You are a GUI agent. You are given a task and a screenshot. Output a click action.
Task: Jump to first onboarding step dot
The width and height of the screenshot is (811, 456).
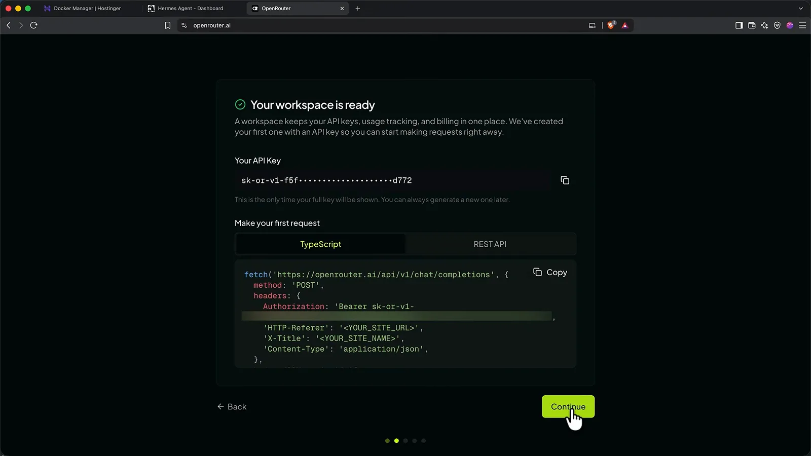pyautogui.click(x=387, y=441)
